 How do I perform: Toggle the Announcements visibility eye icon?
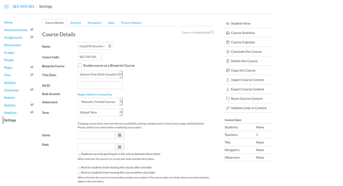[32, 30]
